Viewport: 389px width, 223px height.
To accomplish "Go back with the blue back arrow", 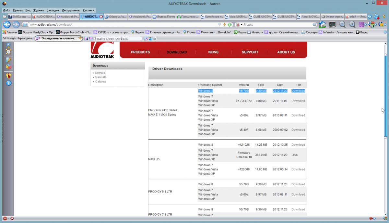I will tap(7, 25).
